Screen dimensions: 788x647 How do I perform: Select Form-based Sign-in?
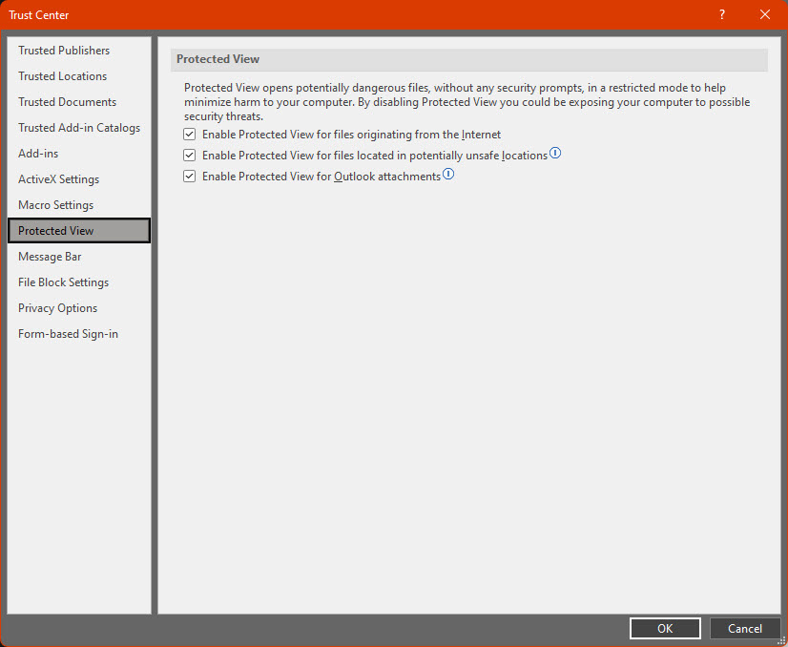(68, 333)
